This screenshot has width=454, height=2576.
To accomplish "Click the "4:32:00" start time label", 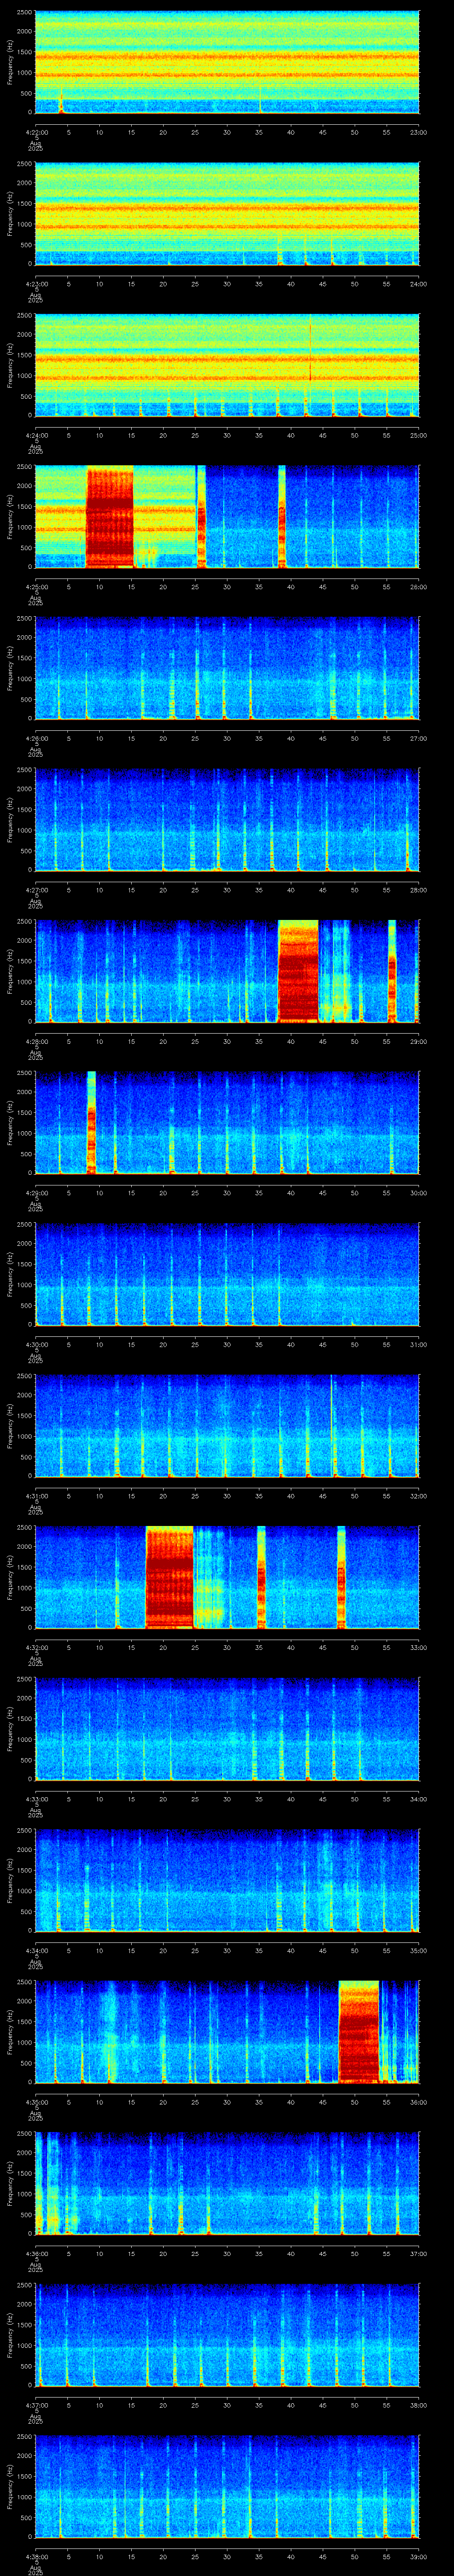I will [x=36, y=1647].
